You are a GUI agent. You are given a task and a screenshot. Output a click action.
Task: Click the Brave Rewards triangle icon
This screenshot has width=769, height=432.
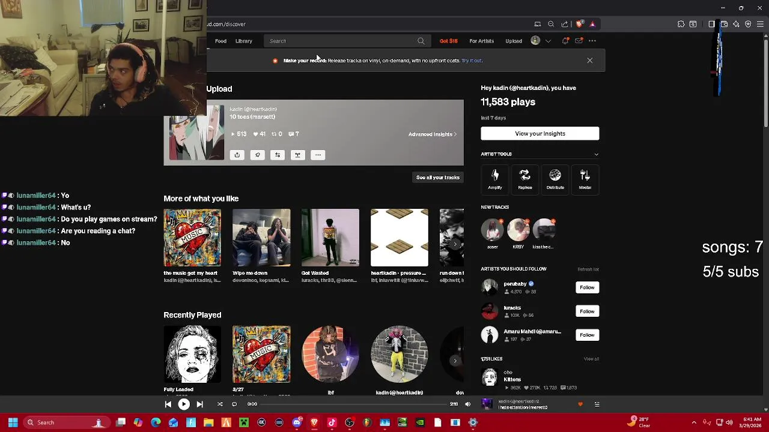592,24
